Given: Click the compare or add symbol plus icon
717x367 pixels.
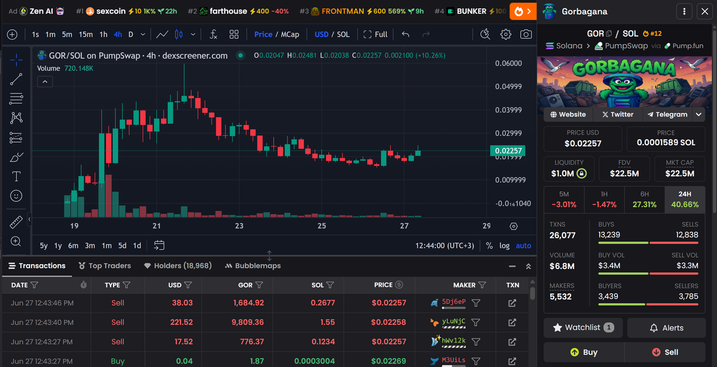Looking at the screenshot, I should click(x=12, y=35).
